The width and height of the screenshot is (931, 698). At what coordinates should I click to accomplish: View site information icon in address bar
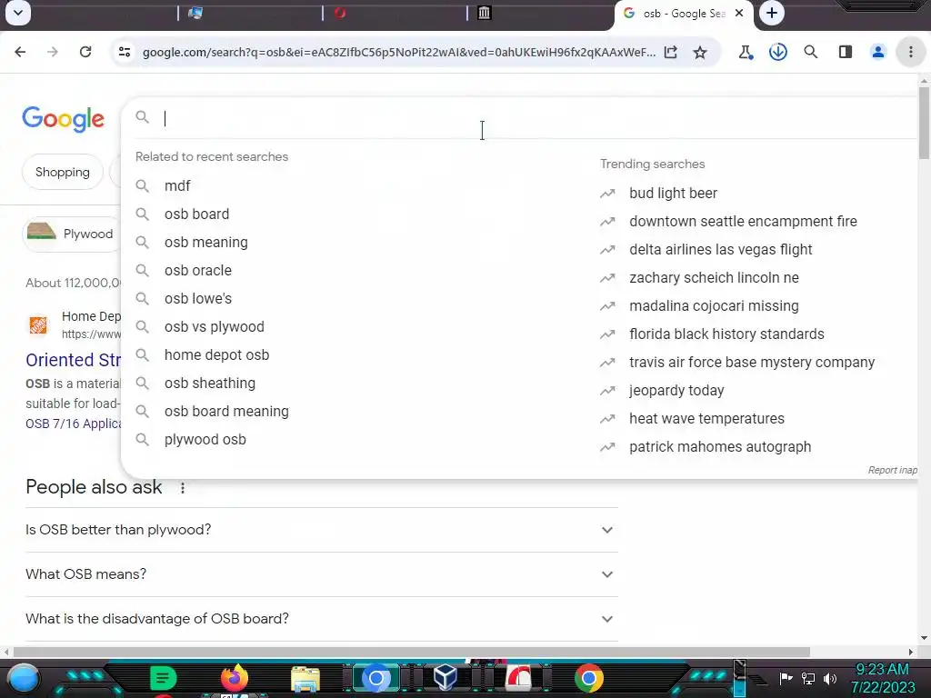click(x=125, y=52)
